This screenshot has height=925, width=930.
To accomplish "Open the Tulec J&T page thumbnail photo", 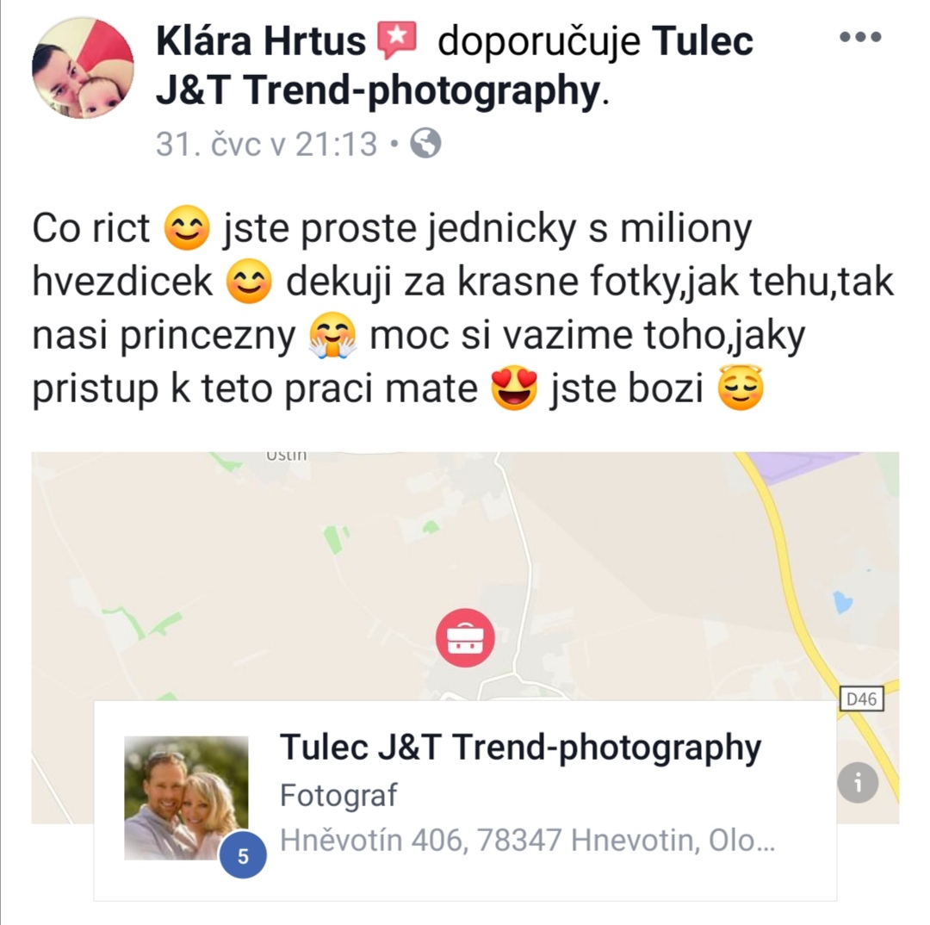I will 186,798.
